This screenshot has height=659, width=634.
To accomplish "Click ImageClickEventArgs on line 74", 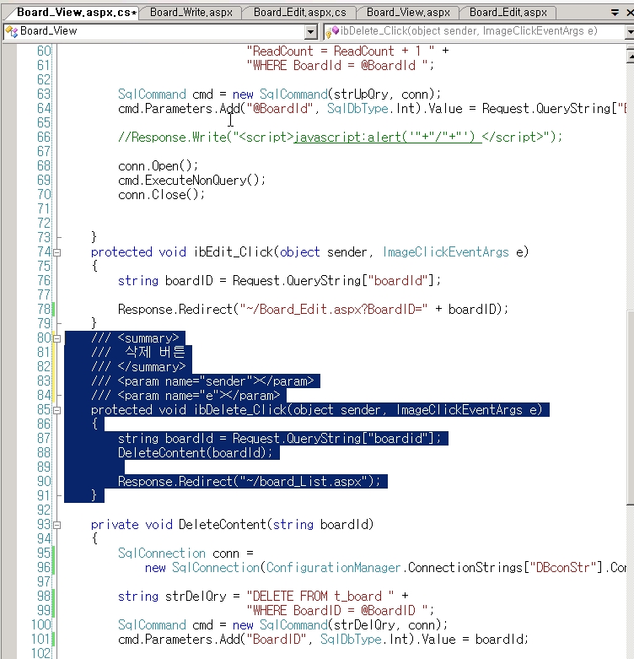I will tap(445, 251).
